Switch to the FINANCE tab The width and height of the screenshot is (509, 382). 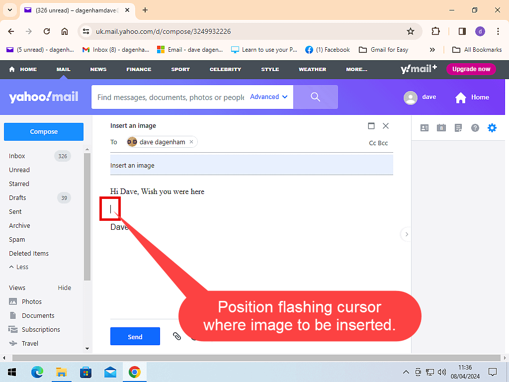(138, 69)
